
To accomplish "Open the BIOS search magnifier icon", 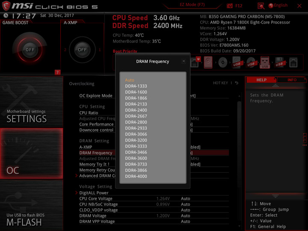I will coord(261,6).
